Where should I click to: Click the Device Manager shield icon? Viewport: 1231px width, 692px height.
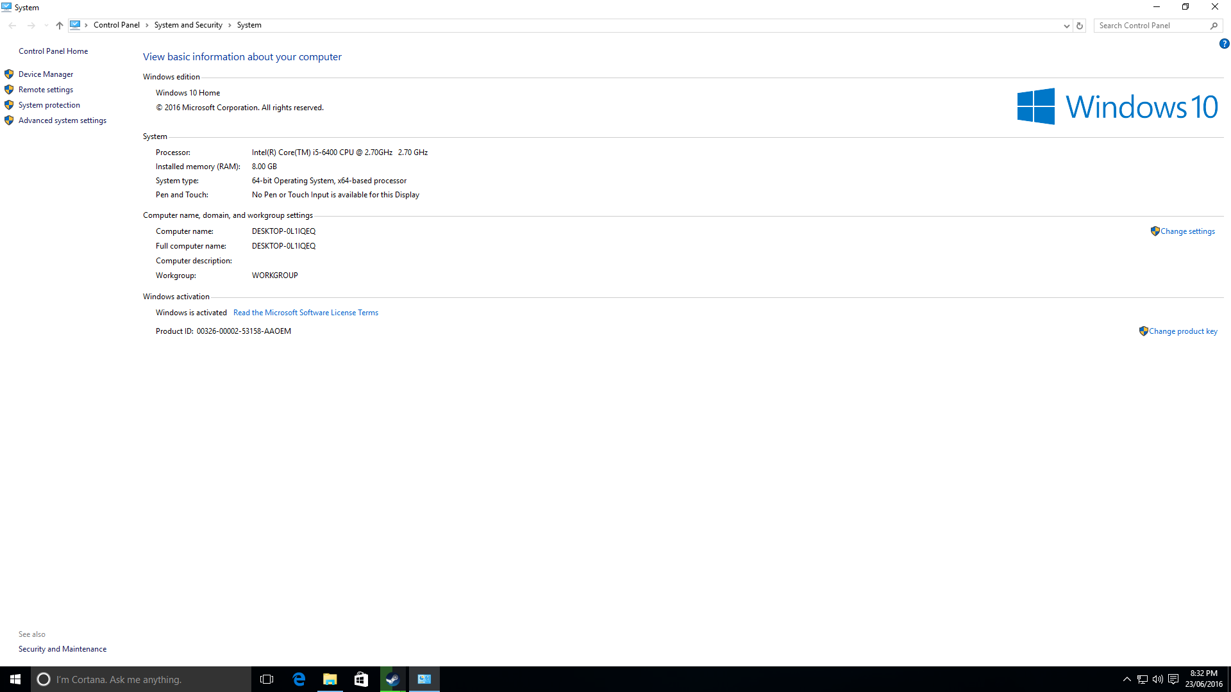click(x=9, y=74)
